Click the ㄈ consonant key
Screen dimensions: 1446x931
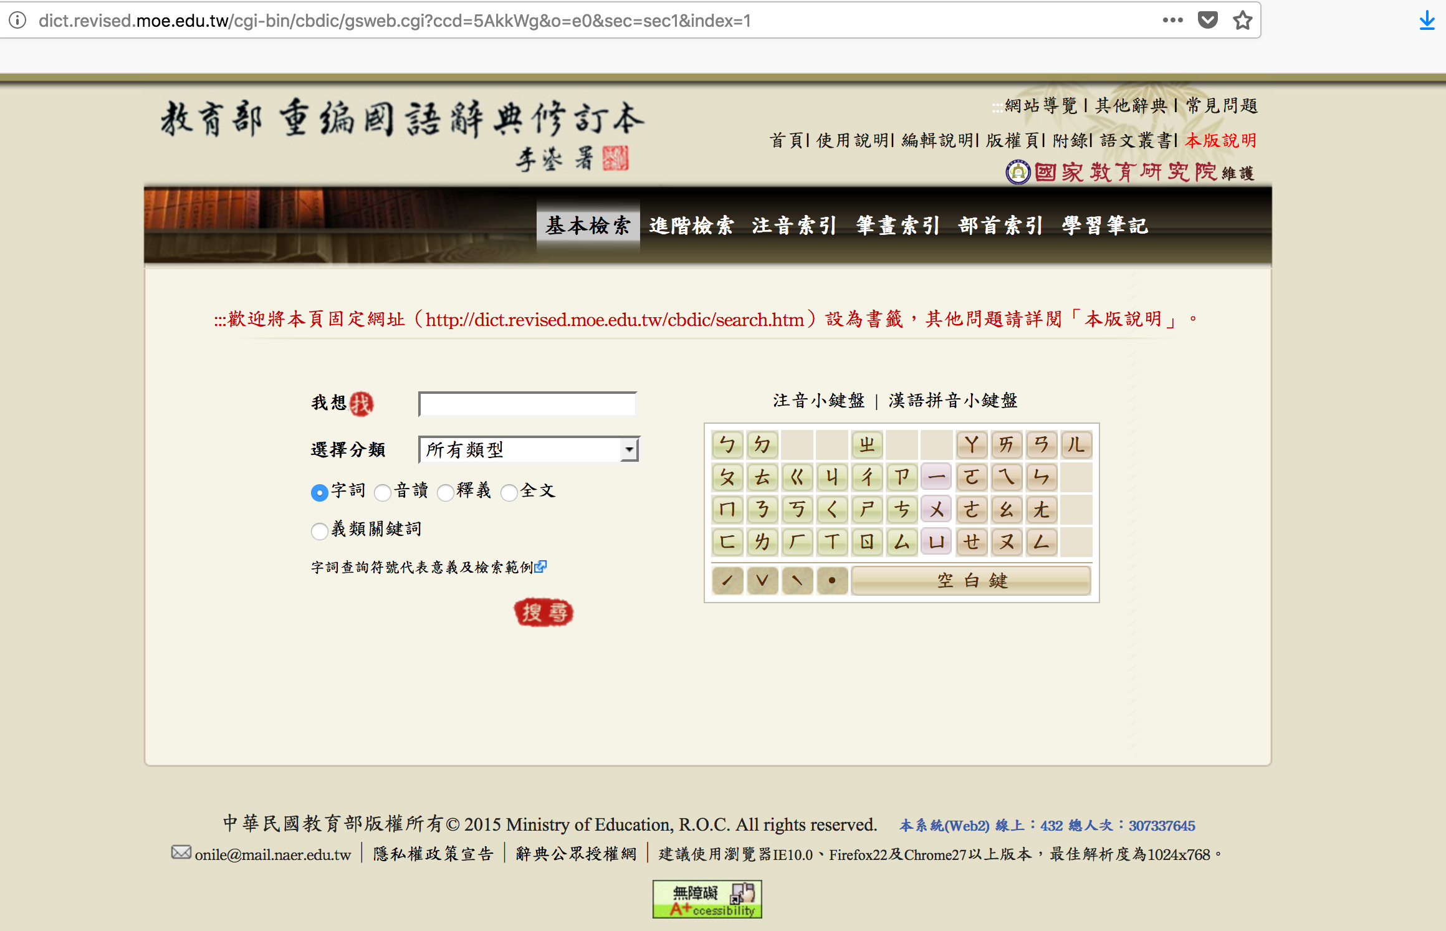click(x=727, y=542)
